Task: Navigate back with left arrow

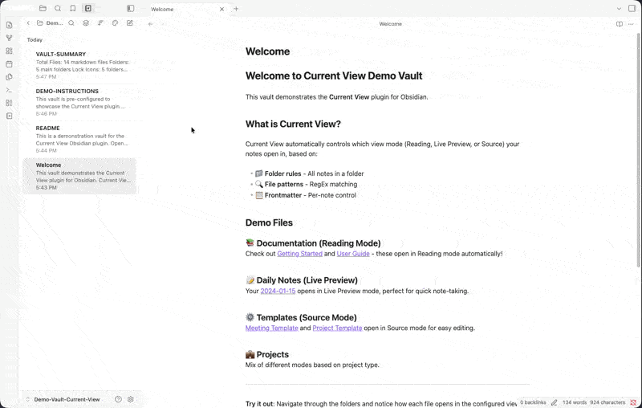Action: (x=151, y=24)
